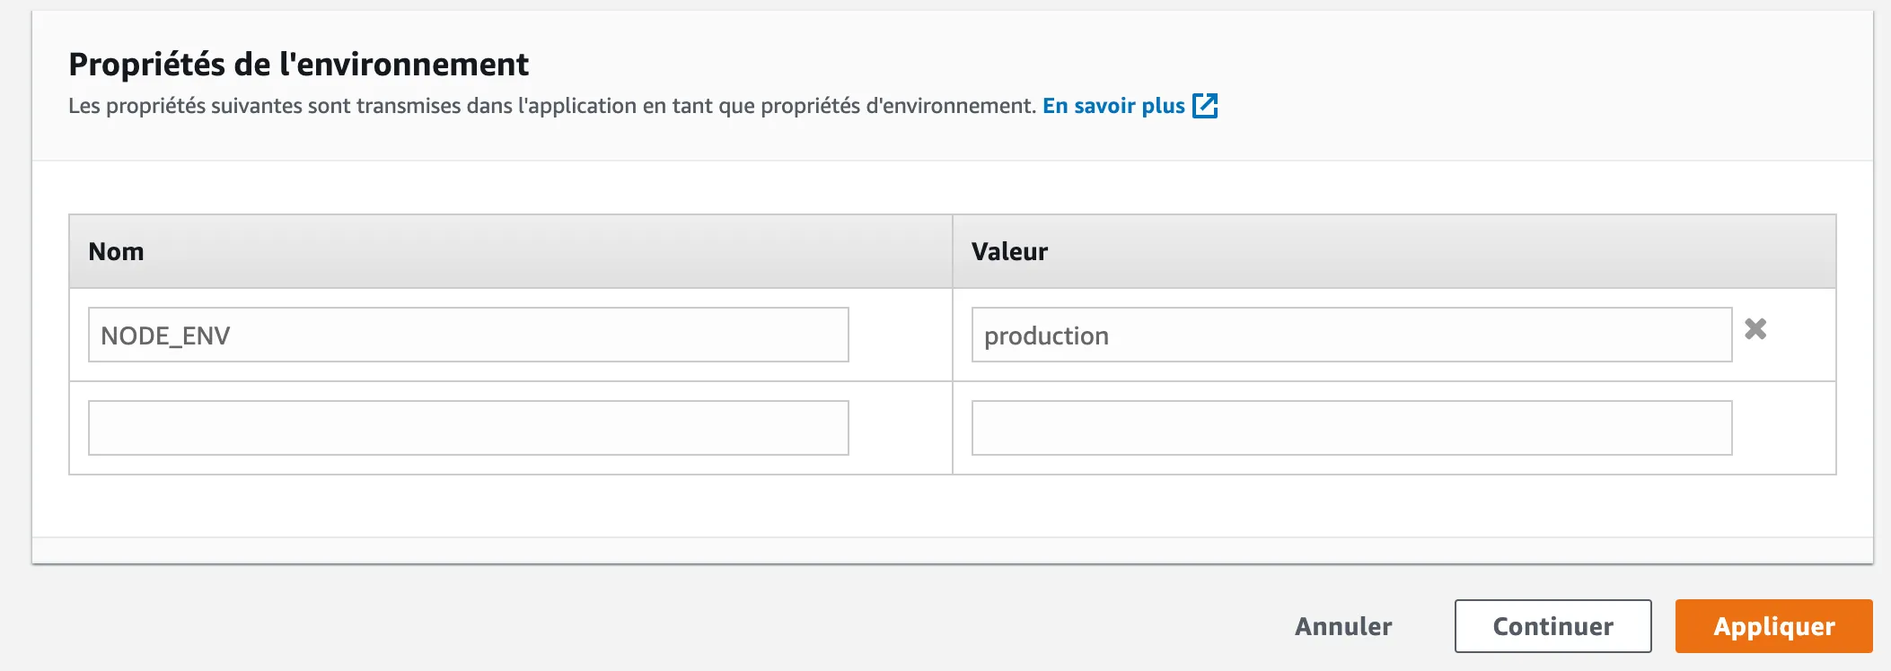
Task: Click the production value field
Action: click(x=1350, y=335)
